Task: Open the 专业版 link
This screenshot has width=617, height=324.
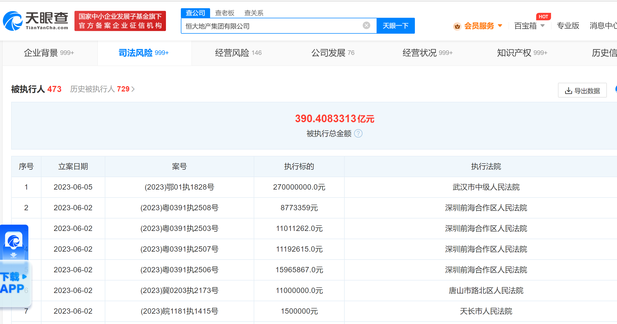Action: [568, 26]
